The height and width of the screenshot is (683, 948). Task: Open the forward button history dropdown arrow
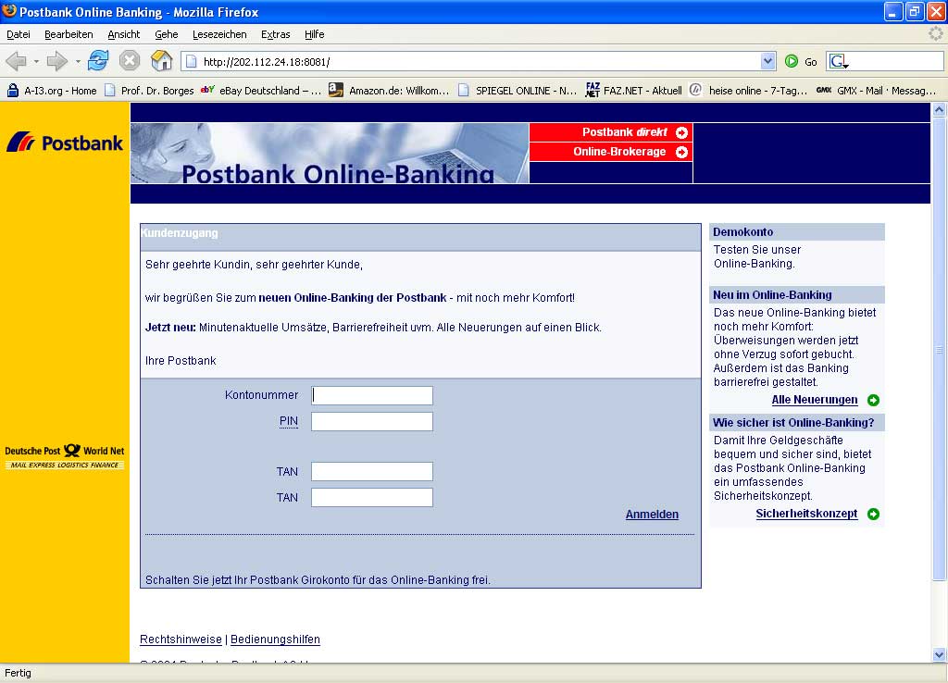(x=78, y=61)
